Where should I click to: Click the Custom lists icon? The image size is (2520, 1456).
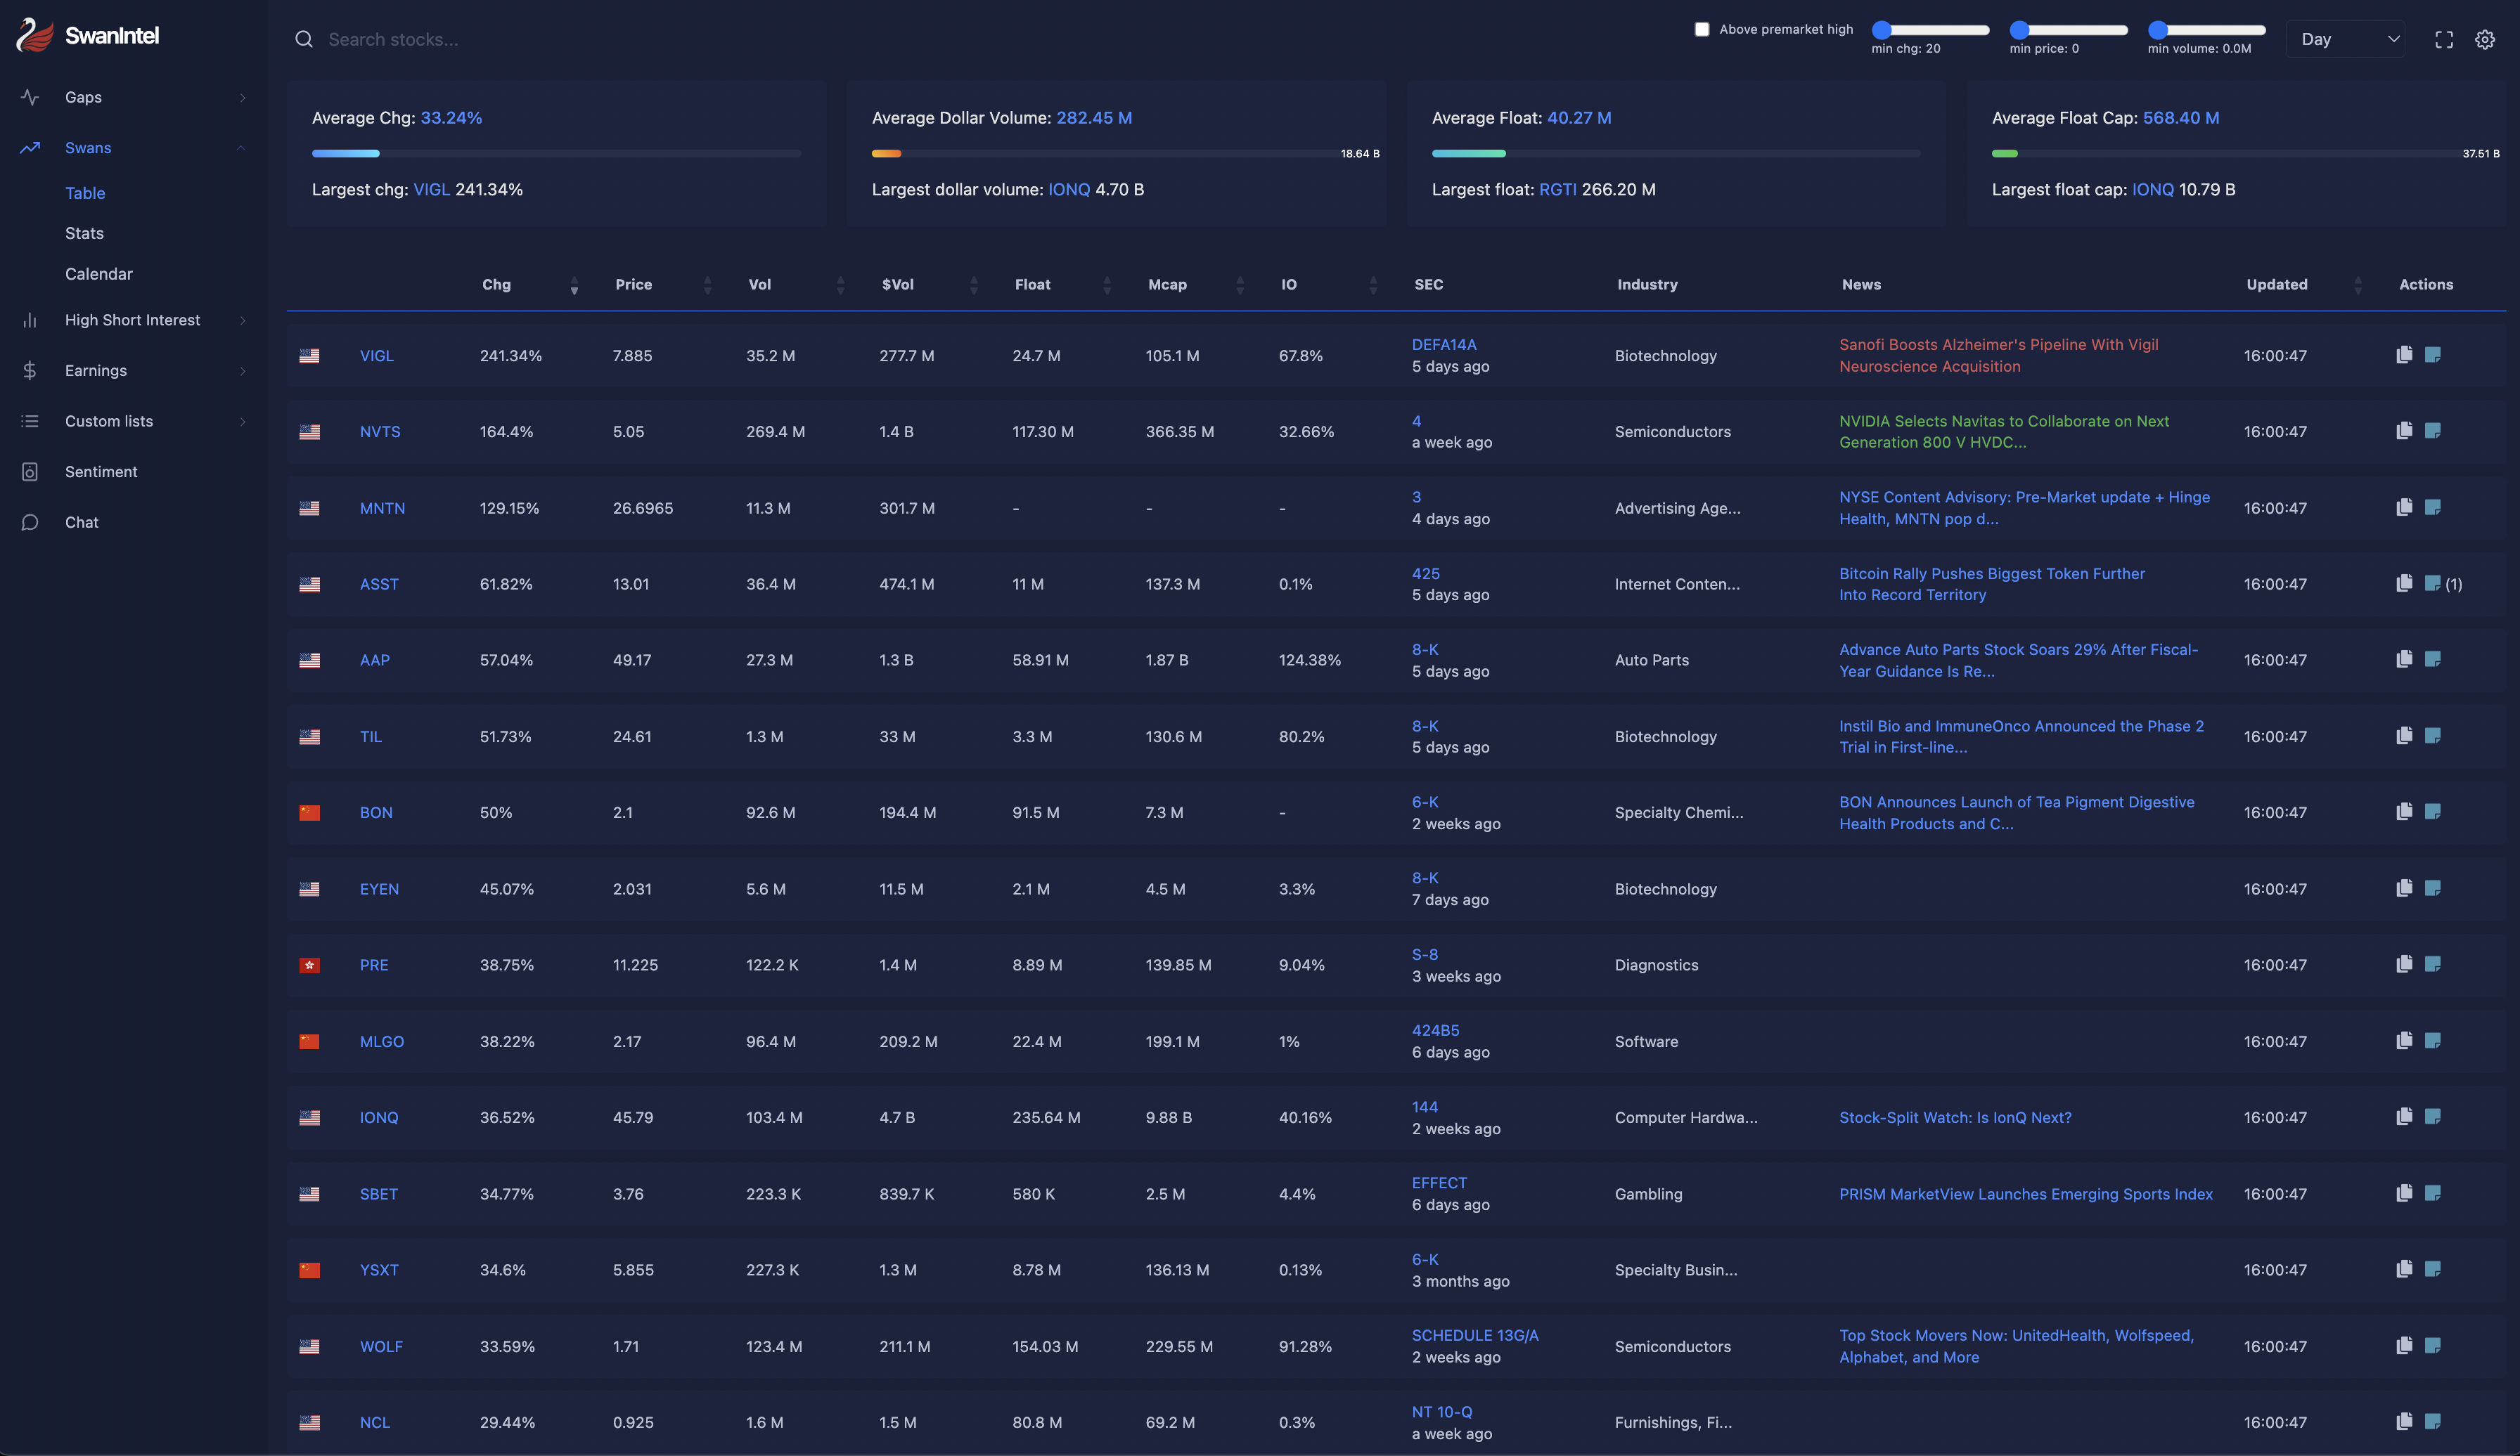tap(30, 421)
